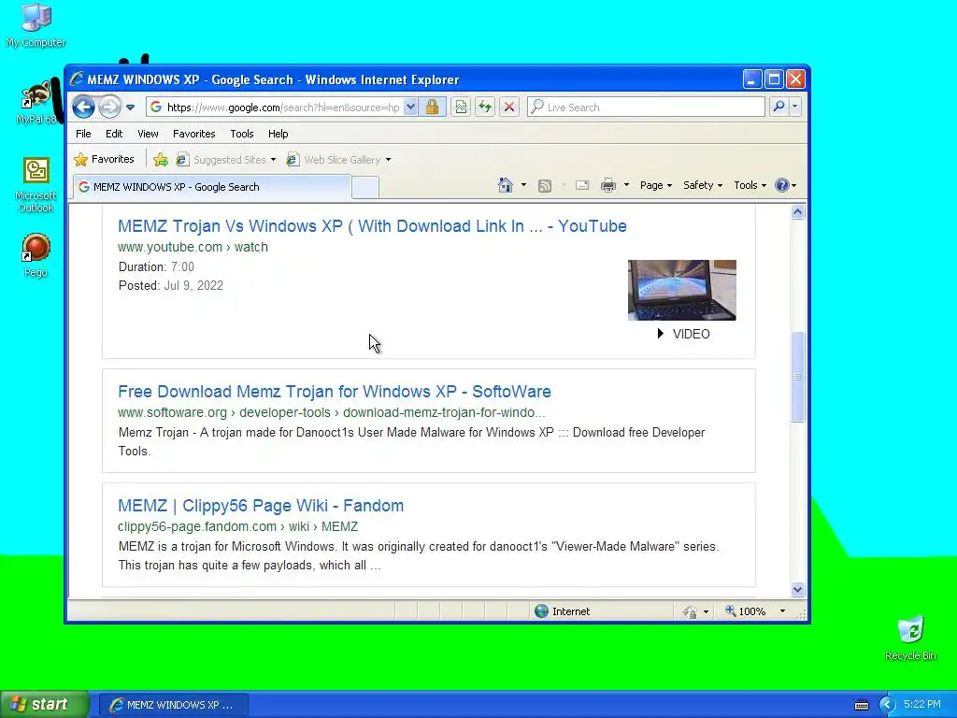Click the vertical scrollbar thumb
Screen dimensions: 957x718
[x=798, y=377]
